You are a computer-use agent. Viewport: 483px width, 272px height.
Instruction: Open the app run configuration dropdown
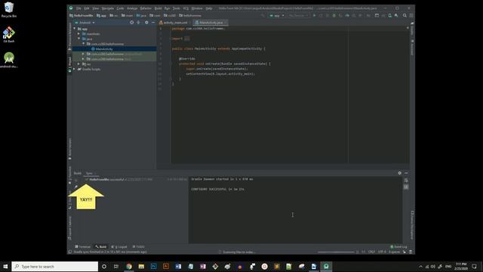(277, 15)
